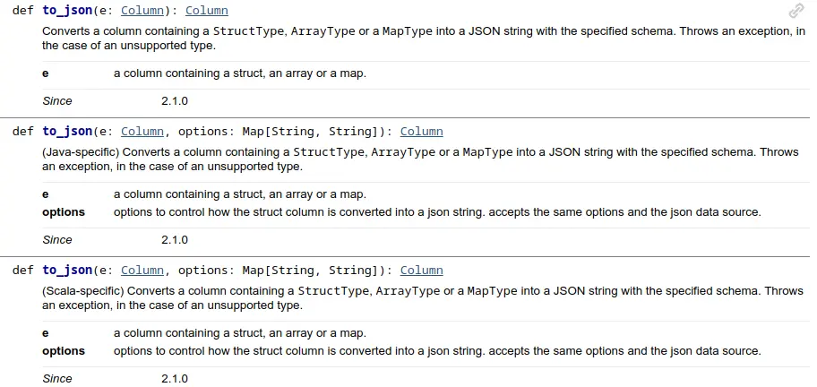Image resolution: width=817 pixels, height=387 pixels.
Task: Follow the Column return type of the Java-specific to_json
Action: click(x=421, y=132)
